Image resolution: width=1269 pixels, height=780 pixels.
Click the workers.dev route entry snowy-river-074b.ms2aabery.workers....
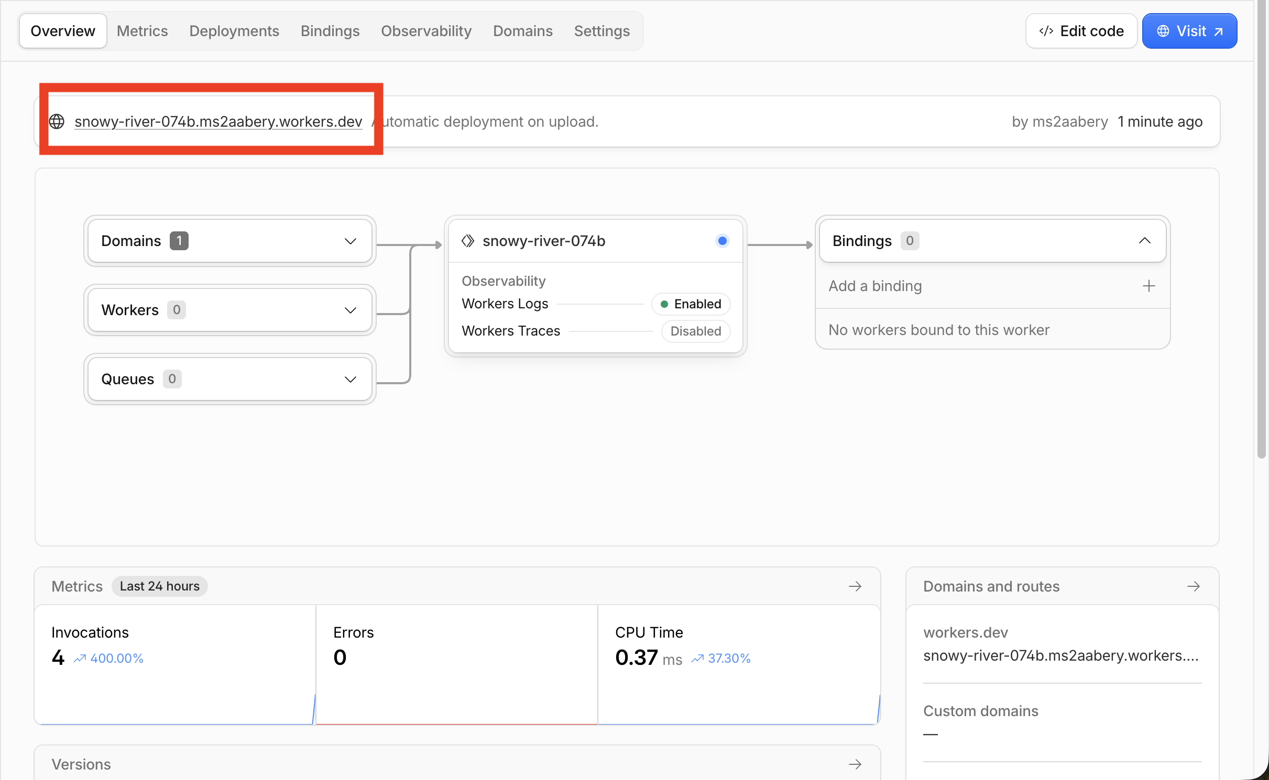coord(1061,656)
